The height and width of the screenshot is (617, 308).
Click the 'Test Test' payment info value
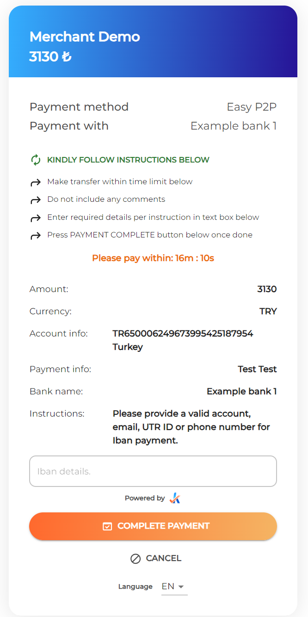tap(257, 369)
